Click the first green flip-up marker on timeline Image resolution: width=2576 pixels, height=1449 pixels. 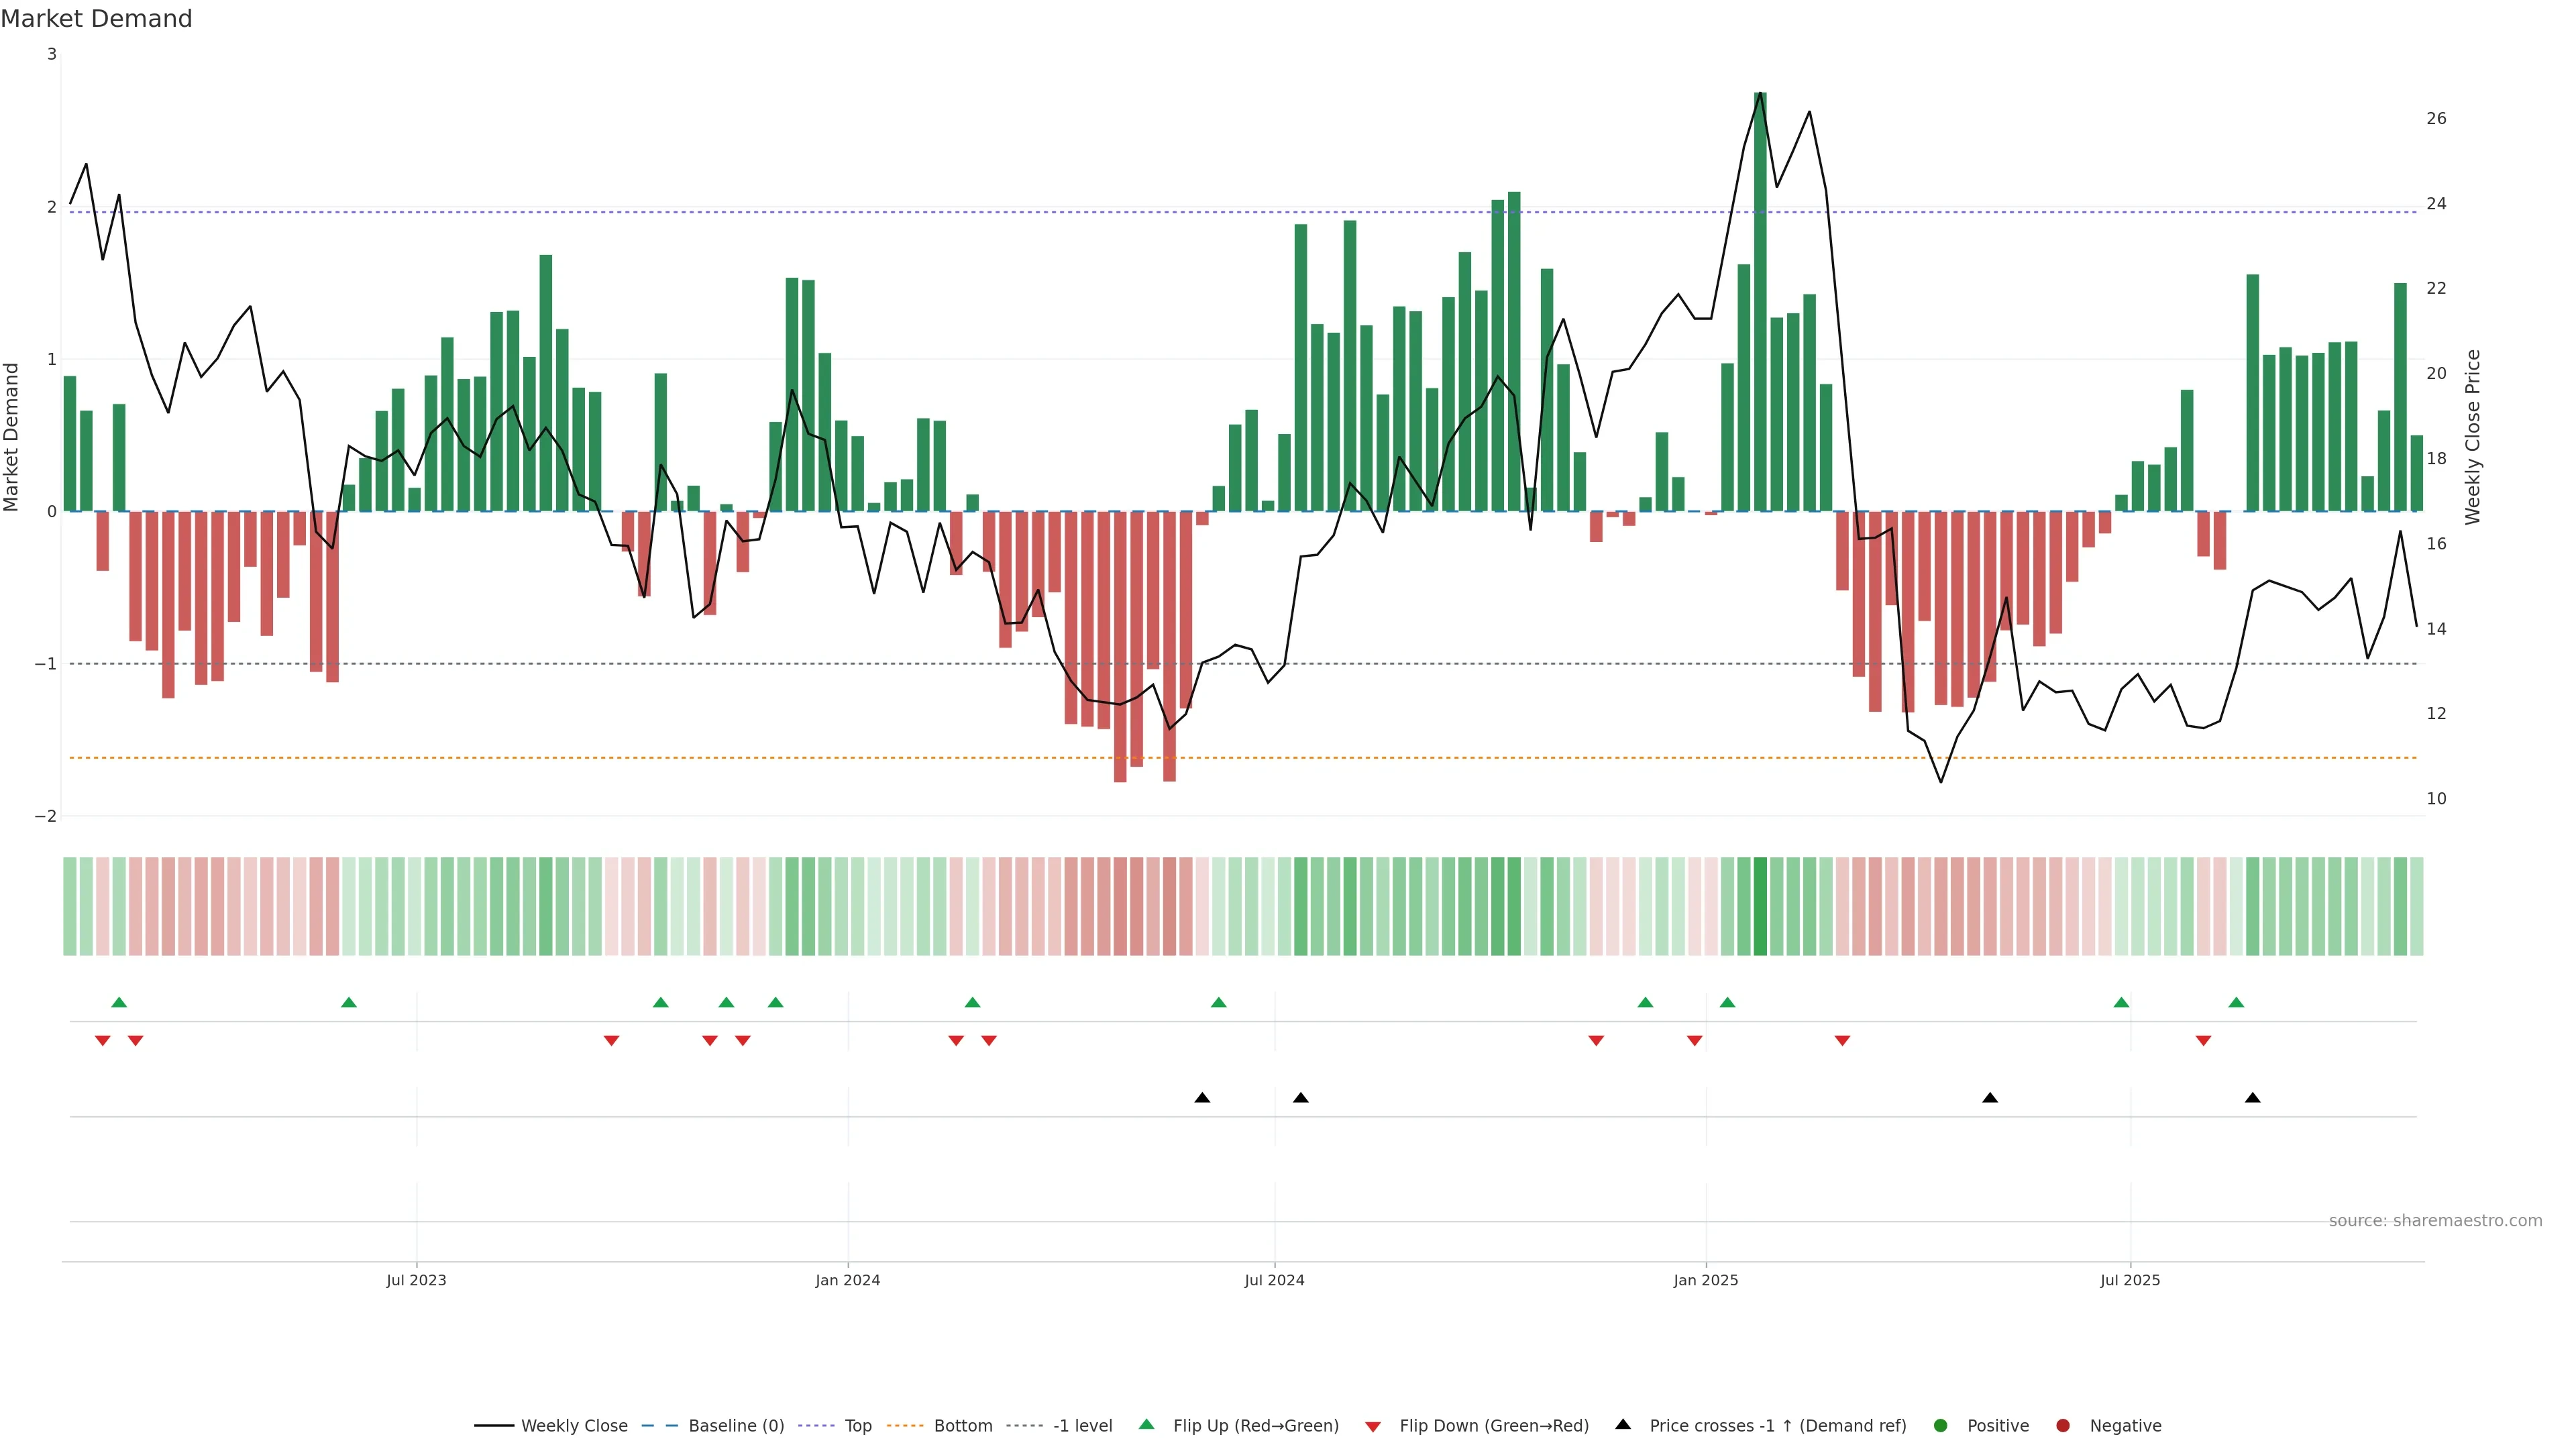(119, 1002)
